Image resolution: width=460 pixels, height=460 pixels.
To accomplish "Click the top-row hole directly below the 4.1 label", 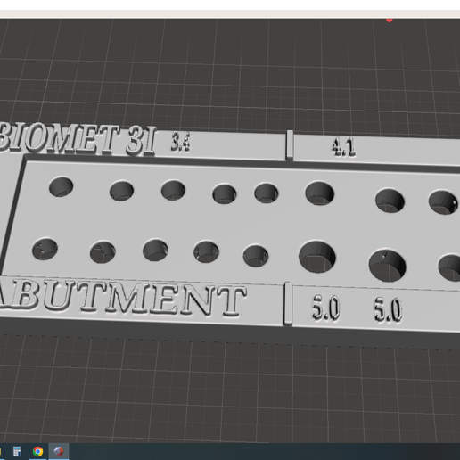I will [319, 193].
